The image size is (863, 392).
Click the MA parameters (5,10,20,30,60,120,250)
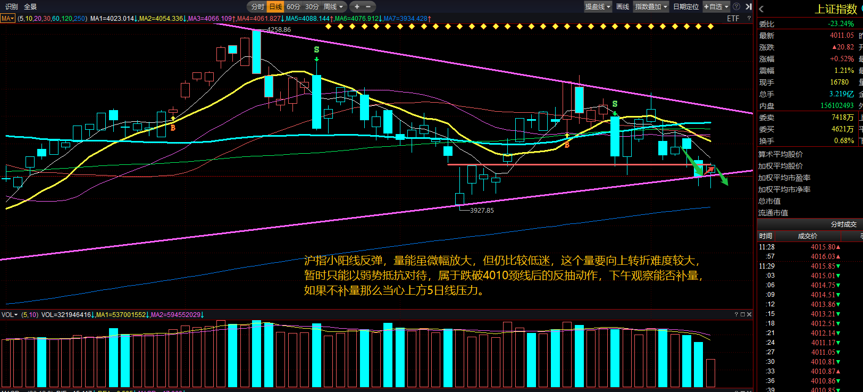pos(52,19)
